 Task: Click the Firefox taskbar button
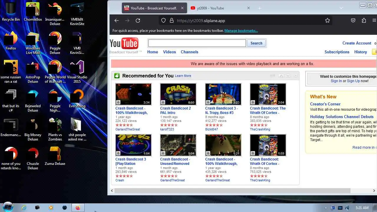click(x=78, y=208)
